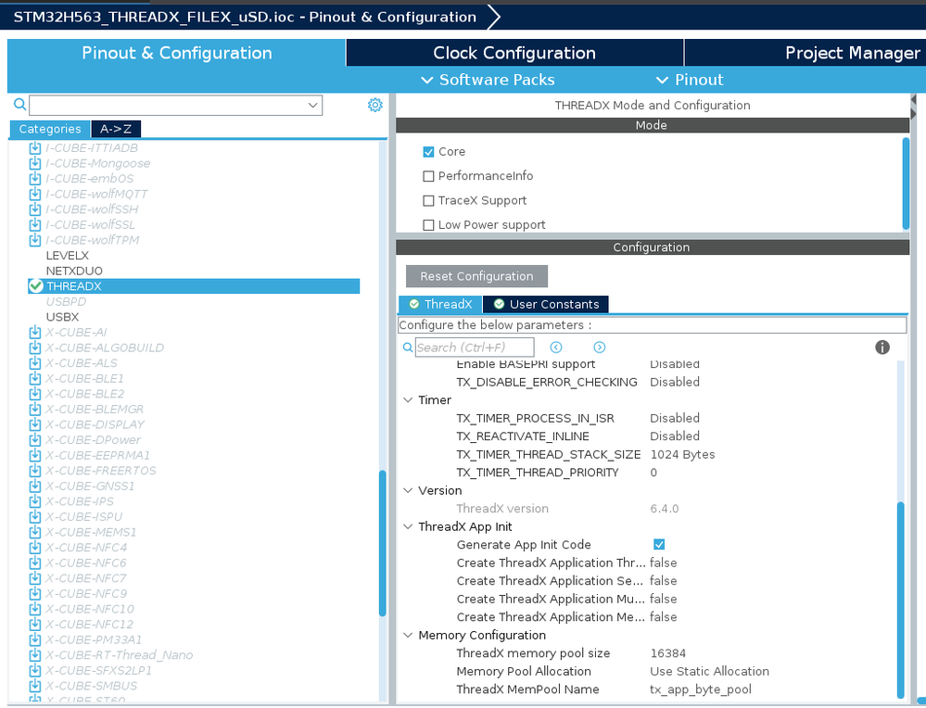This screenshot has width=926, height=708.
Task: Click the search magnifier beside the category field
Action: click(x=19, y=105)
